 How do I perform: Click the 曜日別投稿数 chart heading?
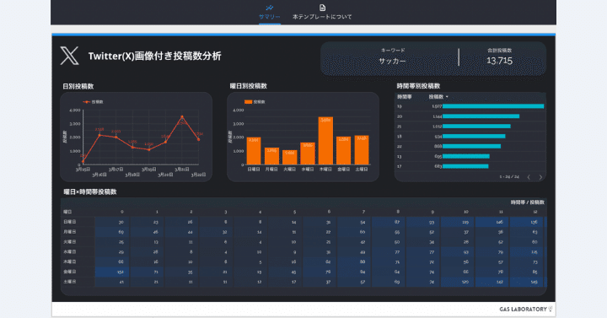point(249,86)
